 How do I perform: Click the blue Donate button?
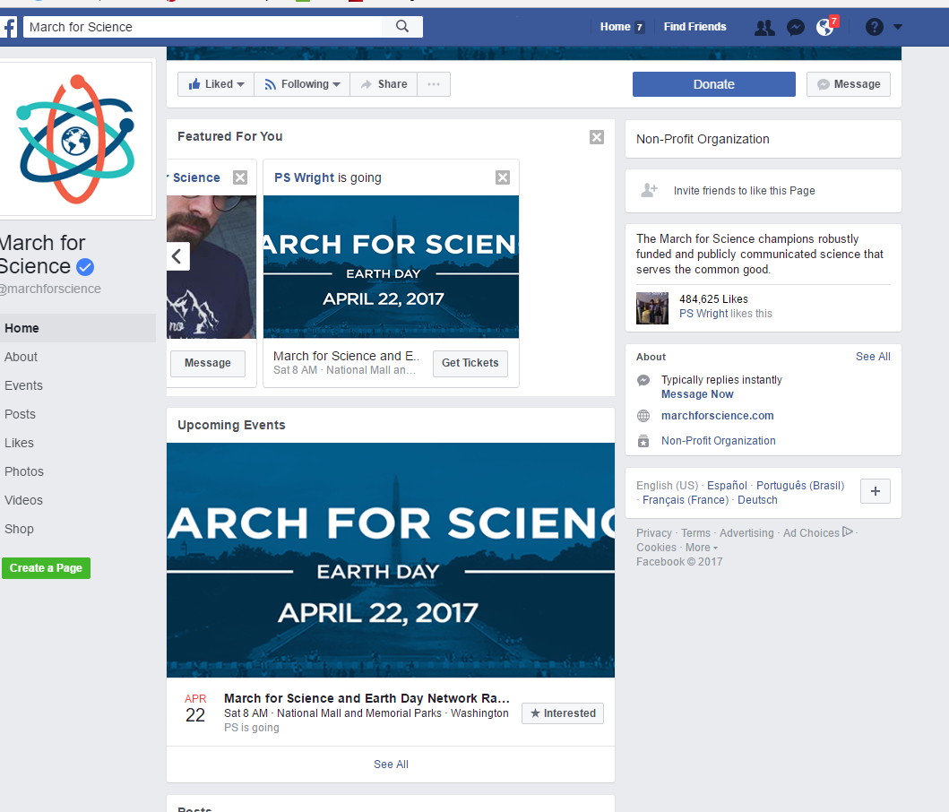713,84
